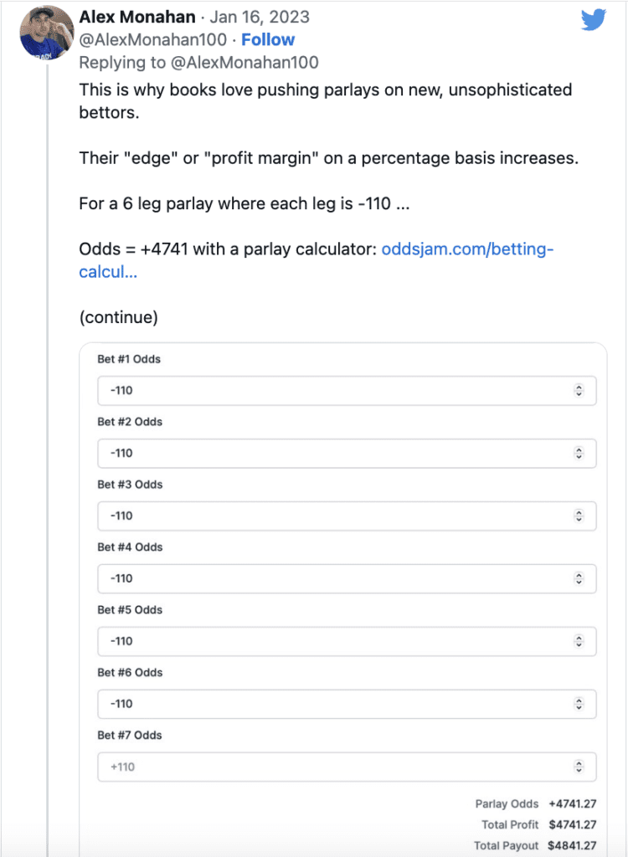Open the @AlexMonahan100 handle below the name
Screen dimensions: 628x857
[x=153, y=40]
